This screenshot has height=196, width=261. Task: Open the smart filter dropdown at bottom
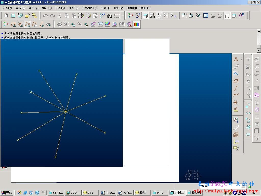pos(243,186)
